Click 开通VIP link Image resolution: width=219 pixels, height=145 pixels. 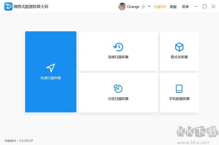[160, 7]
